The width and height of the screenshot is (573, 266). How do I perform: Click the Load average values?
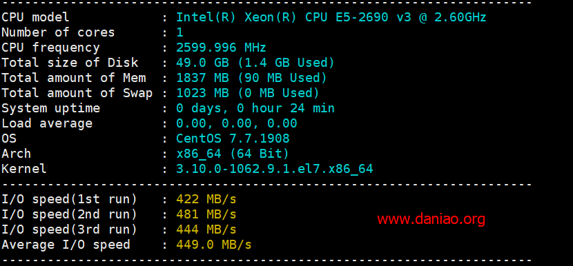(x=236, y=123)
